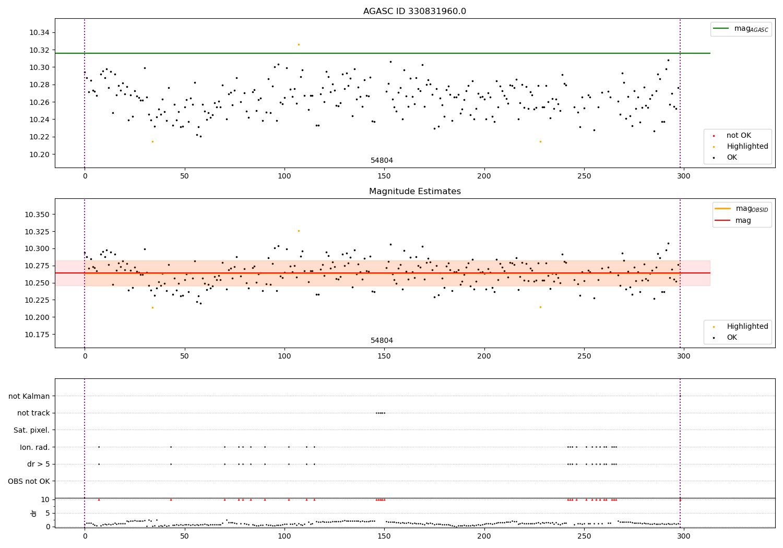The width and height of the screenshot is (783, 548).
Task: Click the black OK marker in top legend
Action: point(714,158)
